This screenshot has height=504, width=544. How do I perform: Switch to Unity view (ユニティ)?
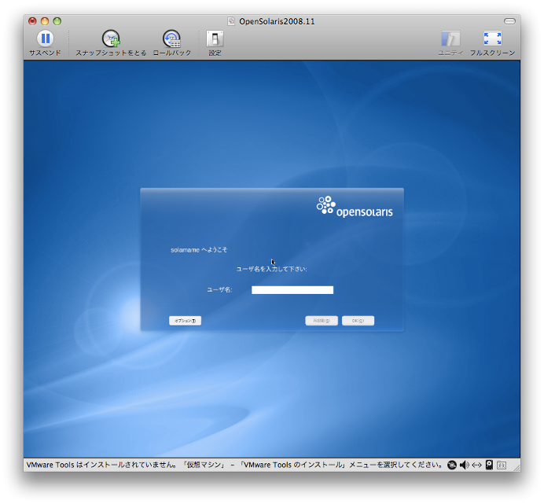(x=450, y=39)
